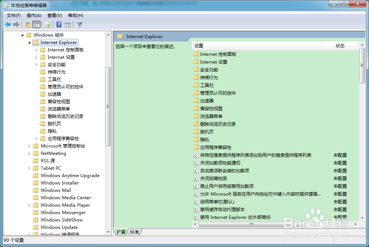
Task: Click the policy icon for 关闭加载项性能通知
Action: coord(196,163)
